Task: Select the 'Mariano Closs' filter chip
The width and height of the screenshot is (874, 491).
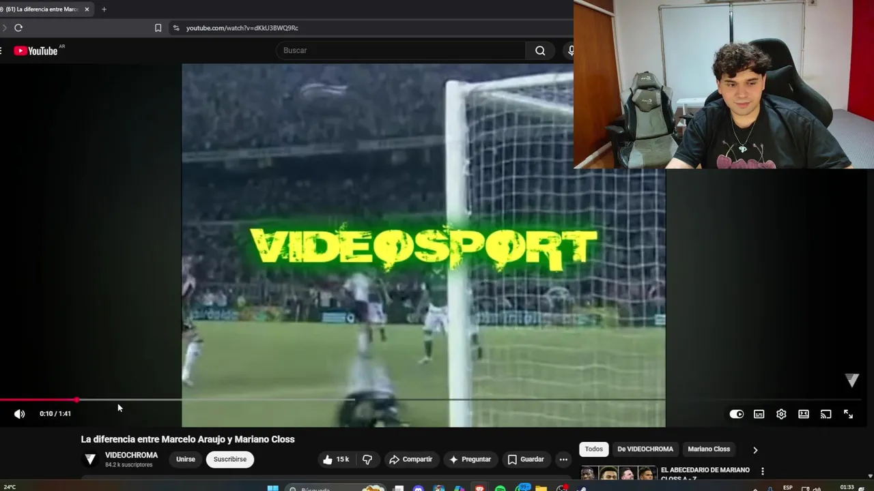Action: (x=709, y=449)
